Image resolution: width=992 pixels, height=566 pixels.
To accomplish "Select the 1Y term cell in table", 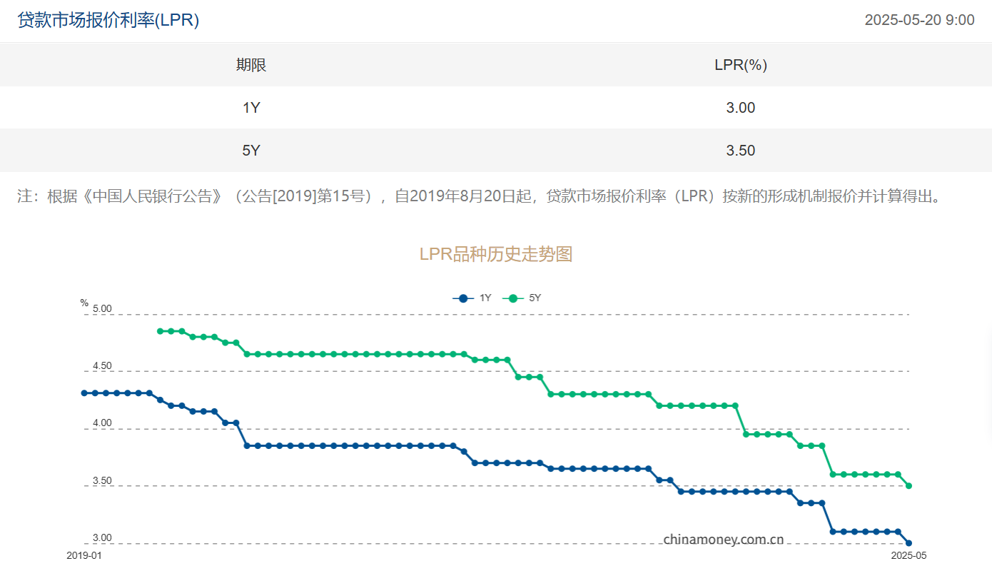I will tap(251, 108).
